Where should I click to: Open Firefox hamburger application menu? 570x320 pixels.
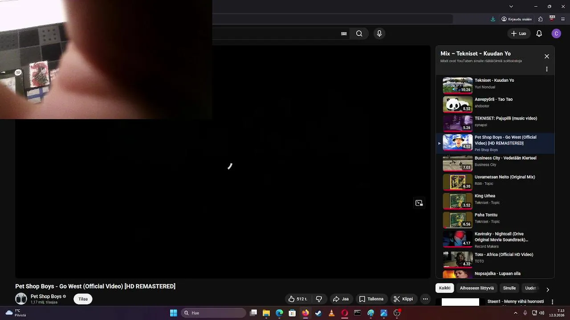563,19
